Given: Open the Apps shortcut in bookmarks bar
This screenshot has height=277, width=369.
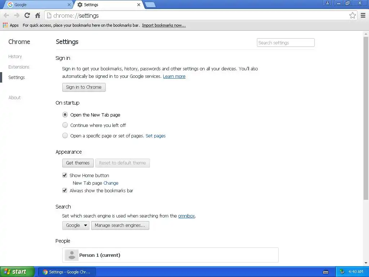Looking at the screenshot, I should coord(11,25).
